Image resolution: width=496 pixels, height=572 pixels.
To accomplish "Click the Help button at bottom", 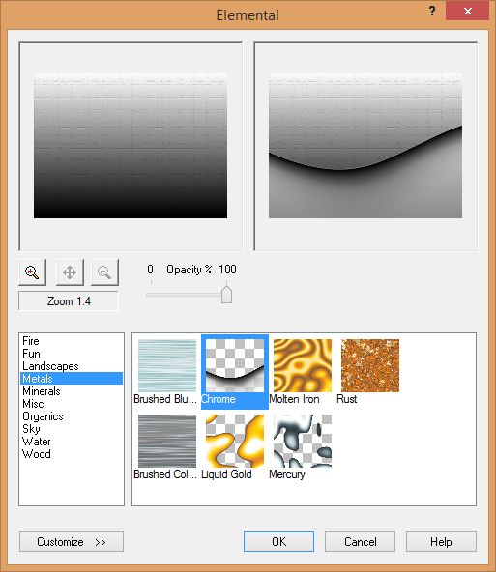I will pos(441,542).
